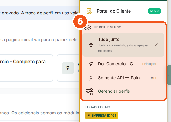Click the LOGADO COMO label
The image size is (171, 122).
tap(97, 107)
